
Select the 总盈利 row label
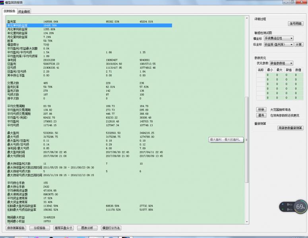(12, 64)
